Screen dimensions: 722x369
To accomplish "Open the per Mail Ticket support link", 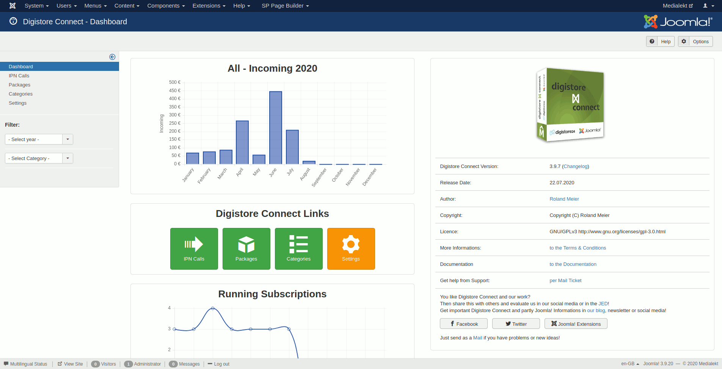I will pyautogui.click(x=565, y=280).
